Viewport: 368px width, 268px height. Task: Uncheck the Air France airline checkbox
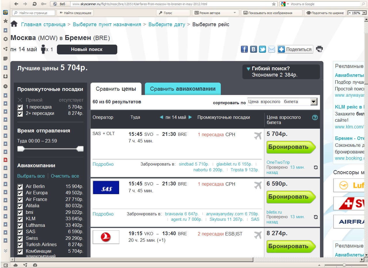pyautogui.click(x=20, y=199)
